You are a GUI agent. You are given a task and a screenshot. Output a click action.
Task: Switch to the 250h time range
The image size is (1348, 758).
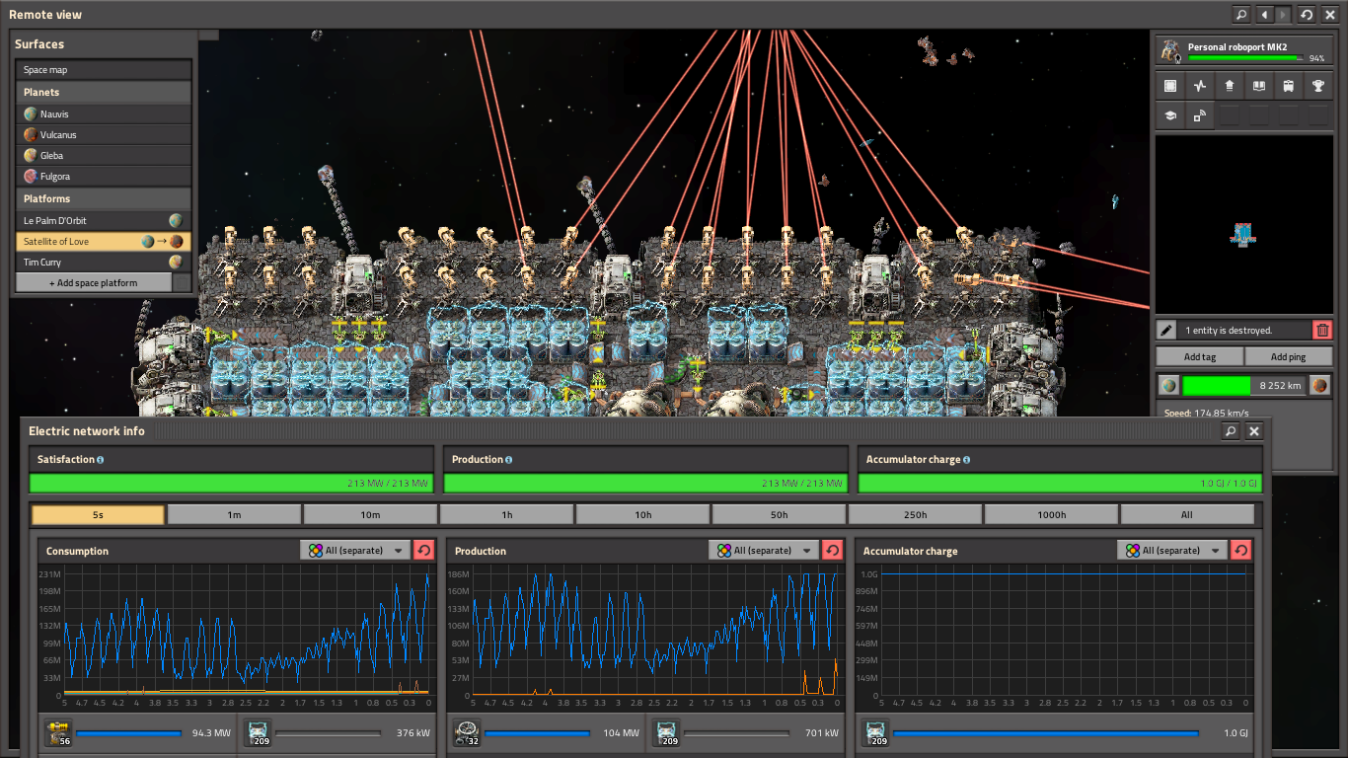(915, 514)
